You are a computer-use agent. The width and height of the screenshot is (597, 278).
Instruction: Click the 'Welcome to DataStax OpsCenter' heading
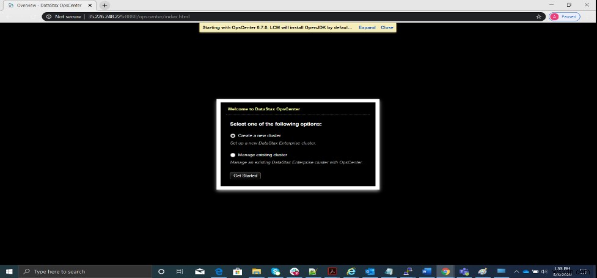(x=264, y=109)
